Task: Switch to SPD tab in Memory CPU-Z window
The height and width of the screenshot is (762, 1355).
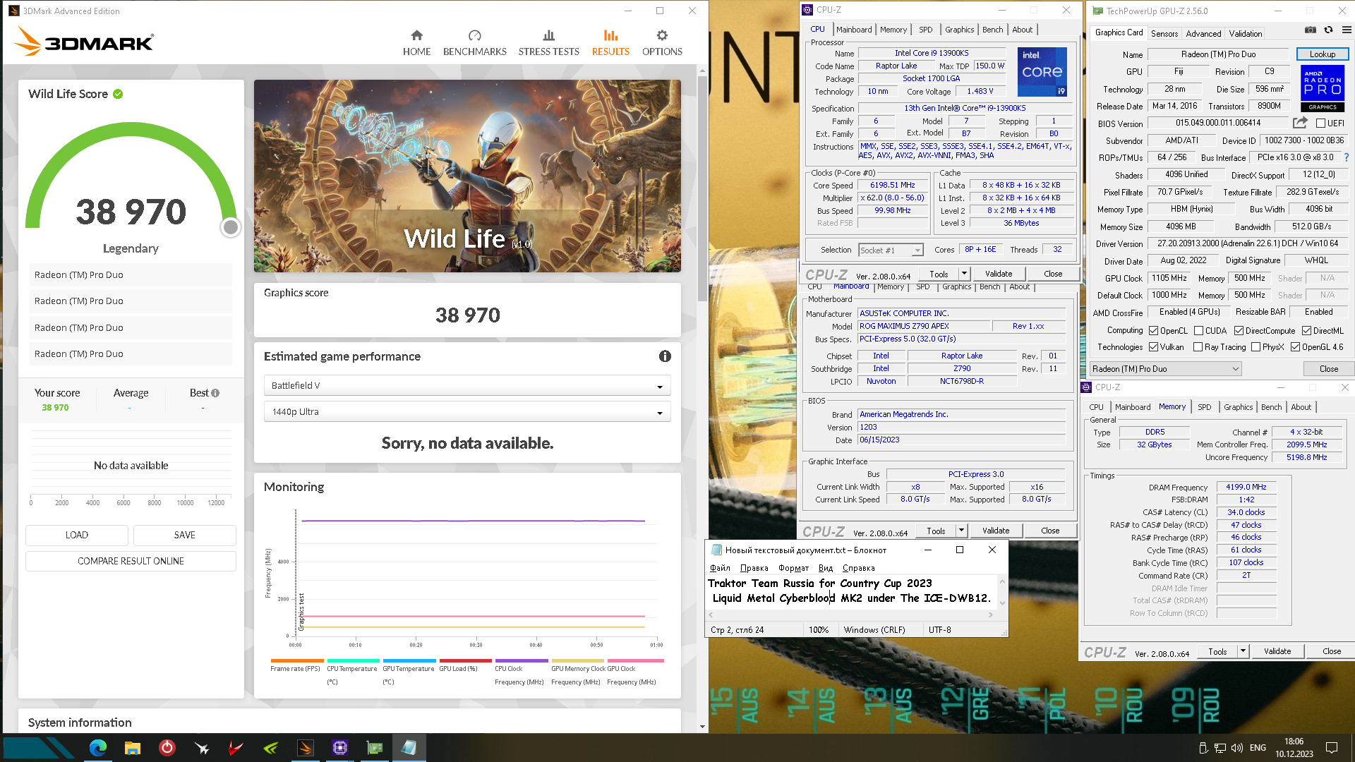Action: point(1204,407)
